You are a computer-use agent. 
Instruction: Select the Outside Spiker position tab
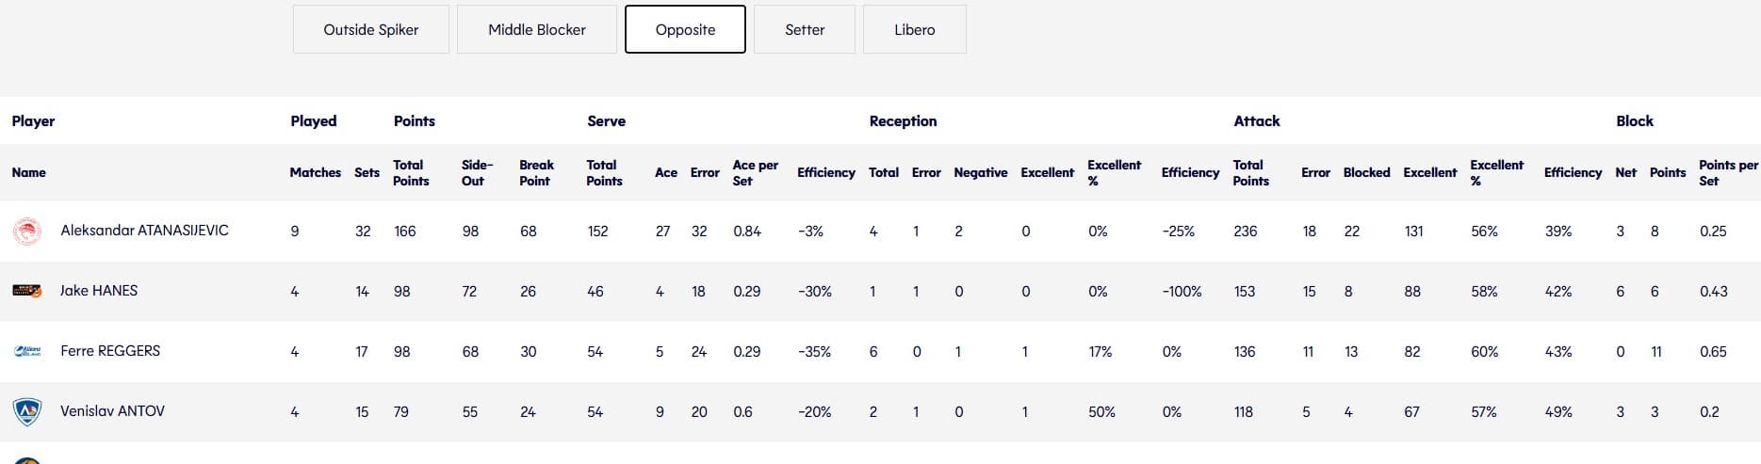click(370, 29)
